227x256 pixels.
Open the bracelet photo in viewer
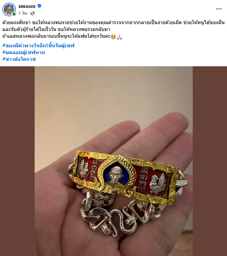114,161
